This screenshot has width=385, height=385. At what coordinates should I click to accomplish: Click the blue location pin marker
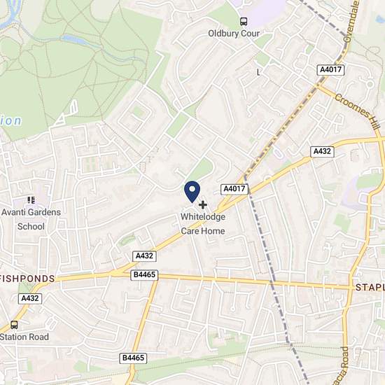(192, 192)
